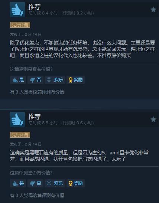Click the thumbs-up recommend icon of second review
The height and width of the screenshot is (203, 159).
tap(17, 119)
